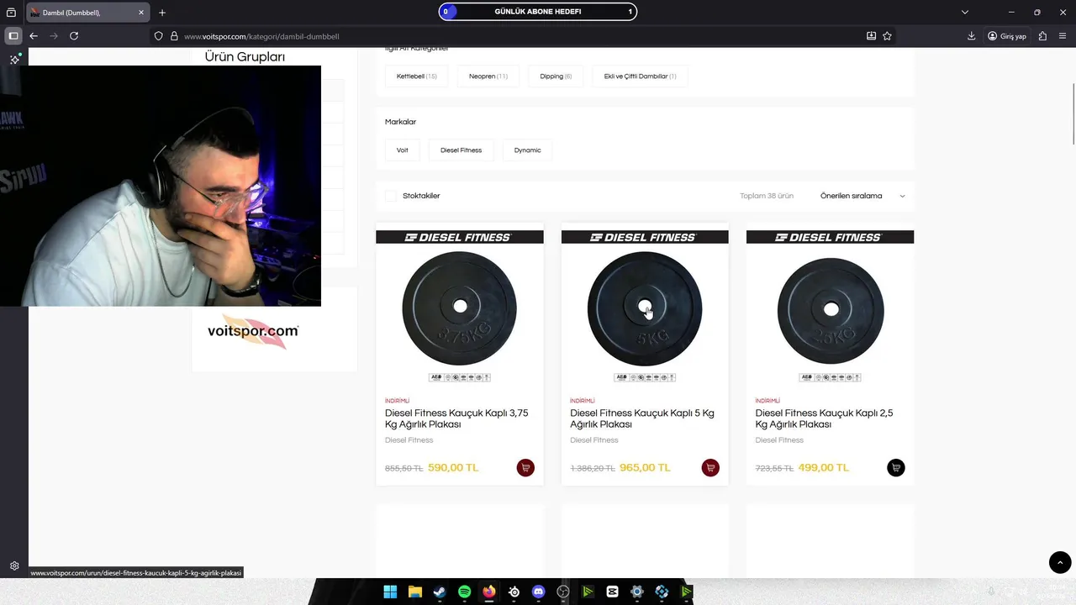Screen dimensions: 1076x605
Task: Filter by the Dynamic brand
Action: [x=528, y=150]
